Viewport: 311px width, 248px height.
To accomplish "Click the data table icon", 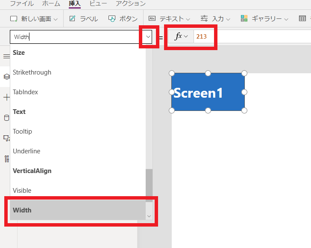I will click(x=302, y=18).
